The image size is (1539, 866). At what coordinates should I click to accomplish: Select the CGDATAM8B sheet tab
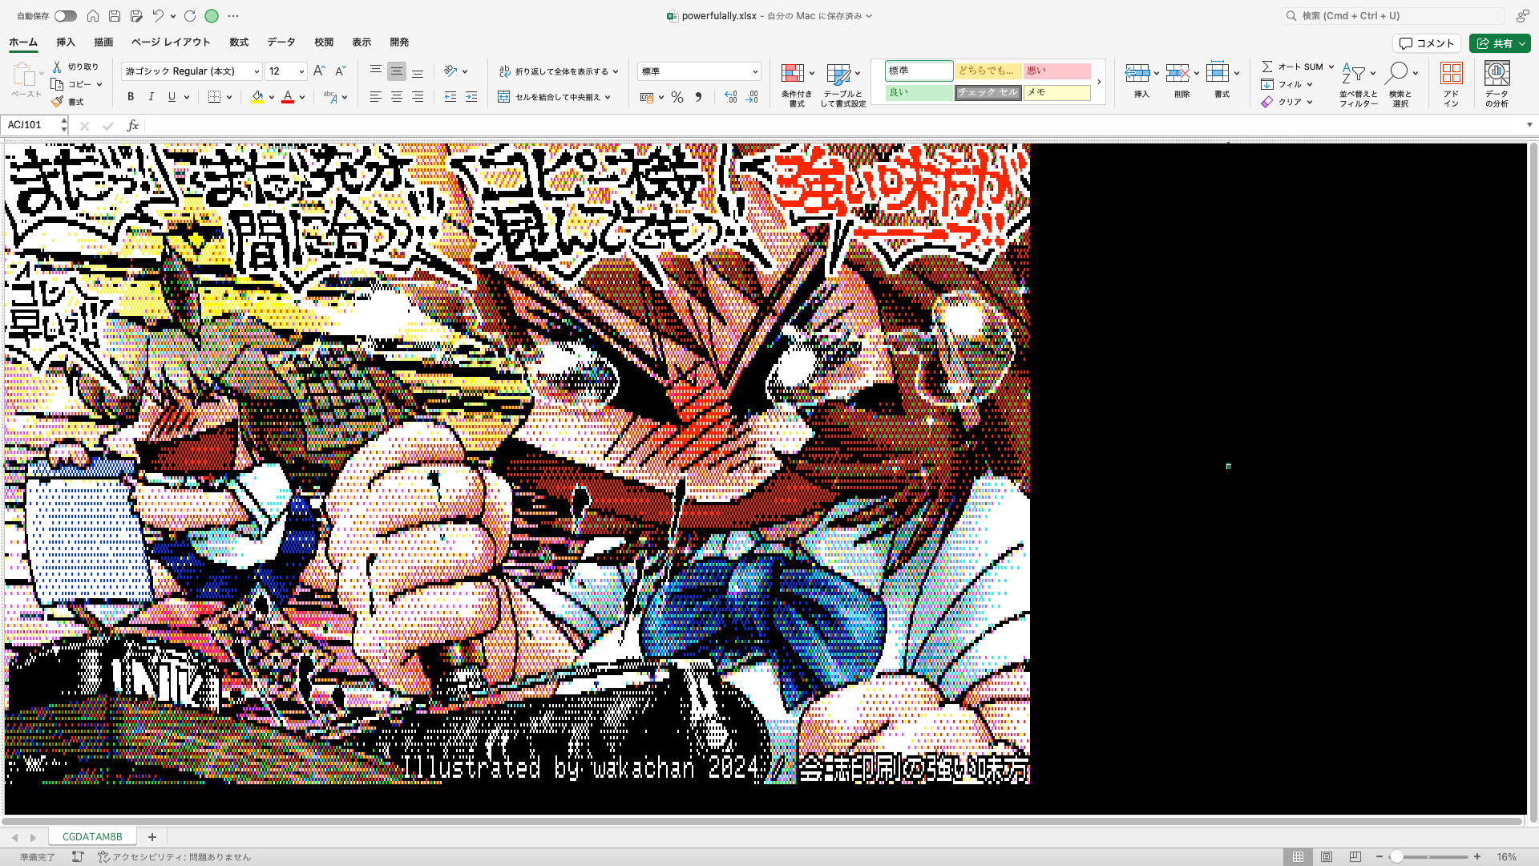pyautogui.click(x=92, y=836)
